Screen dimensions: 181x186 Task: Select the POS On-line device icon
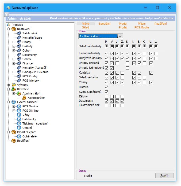coord(19,106)
